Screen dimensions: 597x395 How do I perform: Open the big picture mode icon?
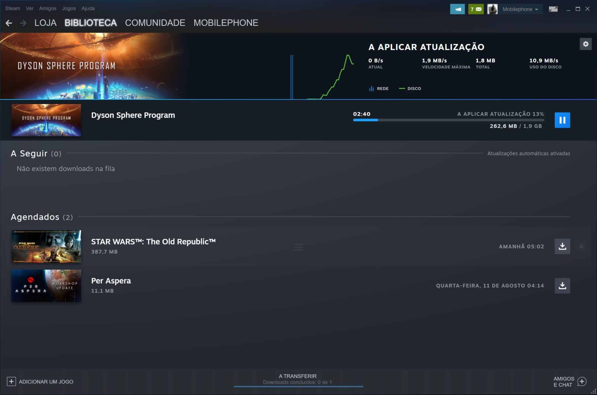pyautogui.click(x=553, y=9)
